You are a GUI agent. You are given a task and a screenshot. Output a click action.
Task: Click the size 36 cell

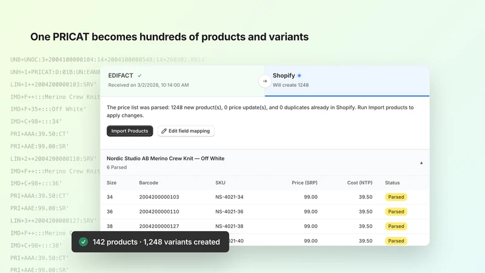pyautogui.click(x=110, y=212)
